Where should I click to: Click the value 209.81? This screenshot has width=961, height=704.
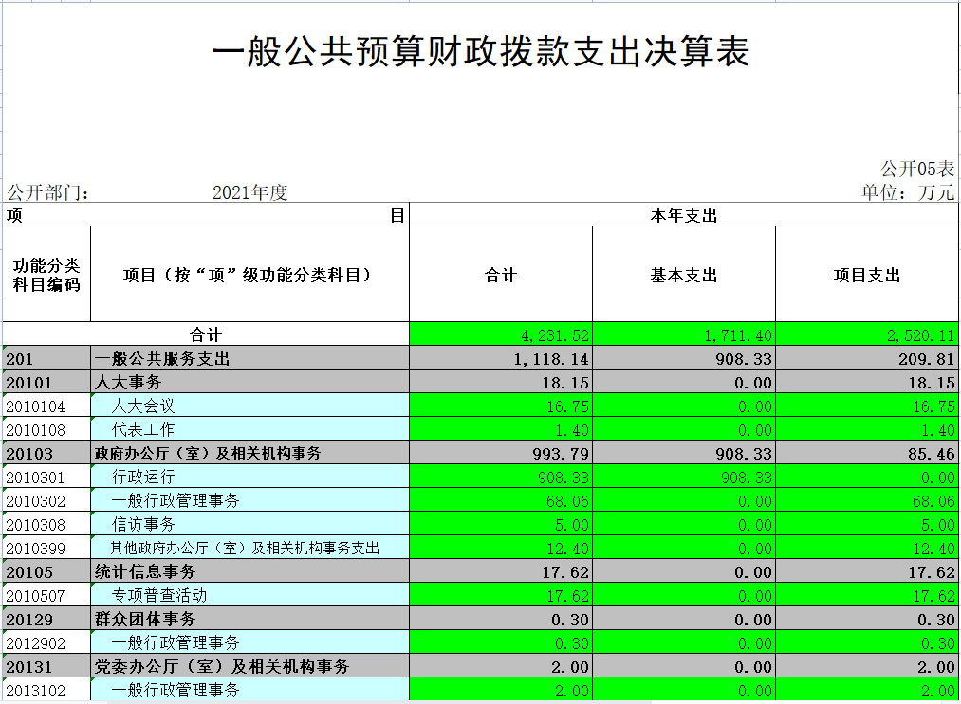(867, 358)
